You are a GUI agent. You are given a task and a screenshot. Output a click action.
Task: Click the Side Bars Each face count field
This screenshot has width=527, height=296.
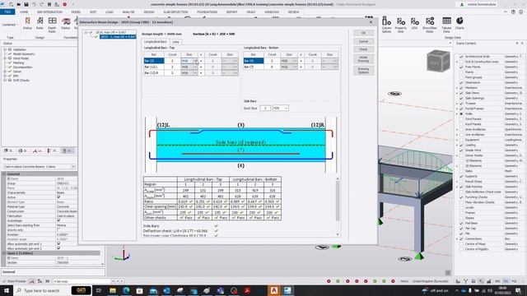pyautogui.click(x=265, y=108)
